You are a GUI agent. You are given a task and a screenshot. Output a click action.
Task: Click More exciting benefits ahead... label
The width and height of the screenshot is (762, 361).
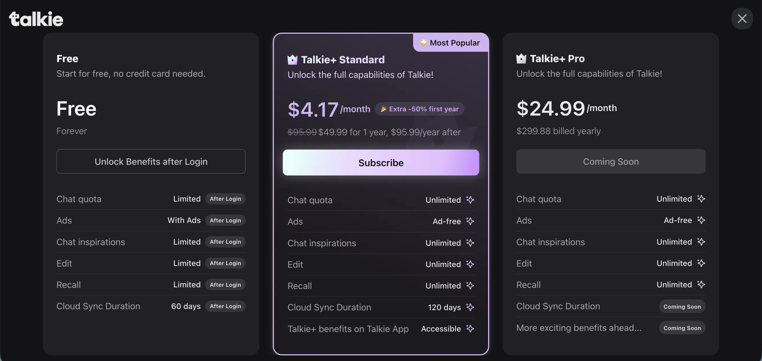click(x=579, y=328)
